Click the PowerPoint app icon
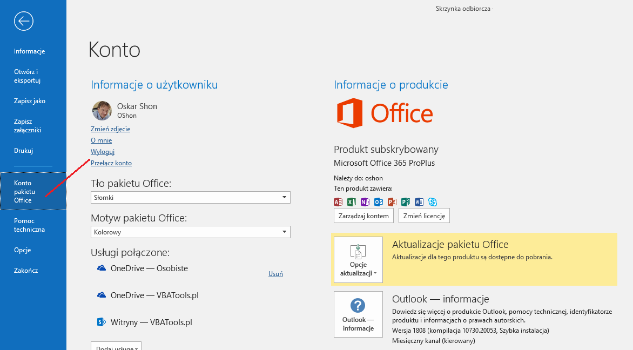 point(392,202)
